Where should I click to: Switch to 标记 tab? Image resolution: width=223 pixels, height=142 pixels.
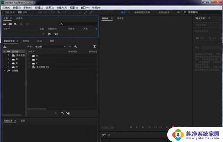coord(39,41)
